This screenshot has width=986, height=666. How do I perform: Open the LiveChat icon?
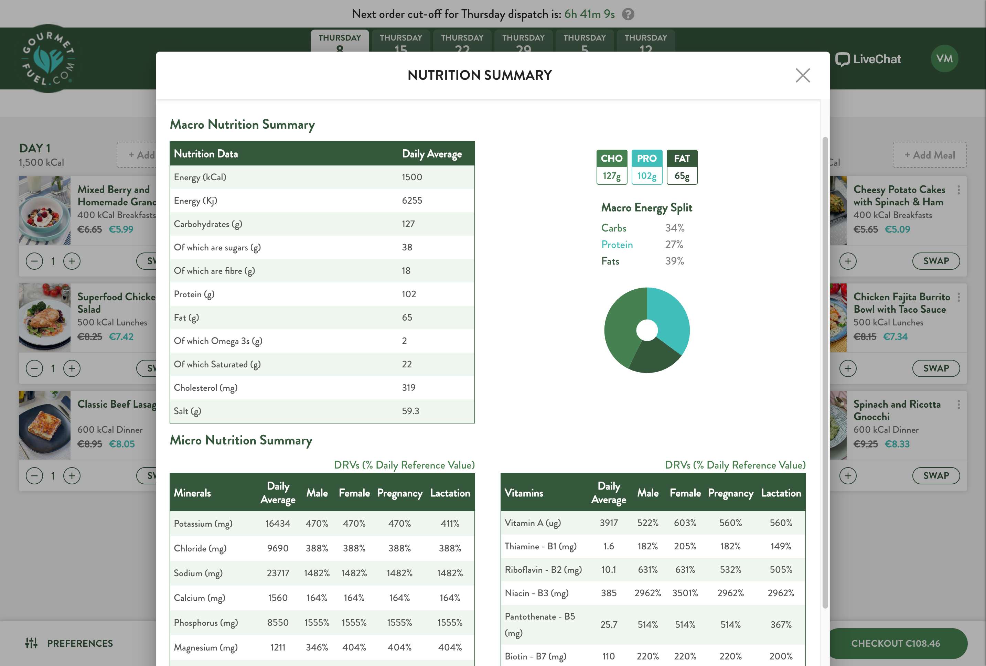tap(842, 60)
